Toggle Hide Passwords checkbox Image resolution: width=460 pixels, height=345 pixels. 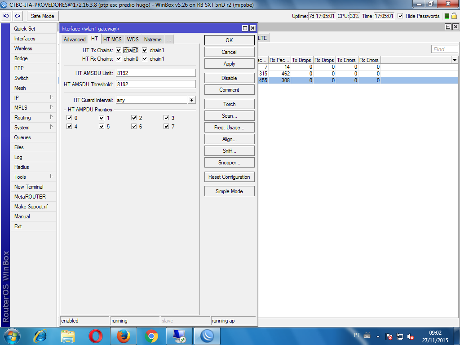point(400,16)
